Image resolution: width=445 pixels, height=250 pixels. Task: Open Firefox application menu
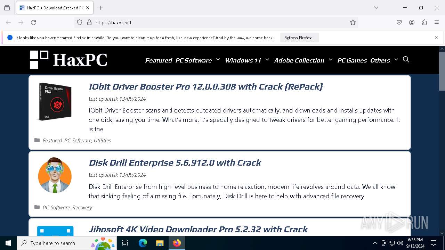pyautogui.click(x=437, y=23)
